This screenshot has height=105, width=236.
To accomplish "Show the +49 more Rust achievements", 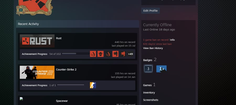I will point(130,54).
